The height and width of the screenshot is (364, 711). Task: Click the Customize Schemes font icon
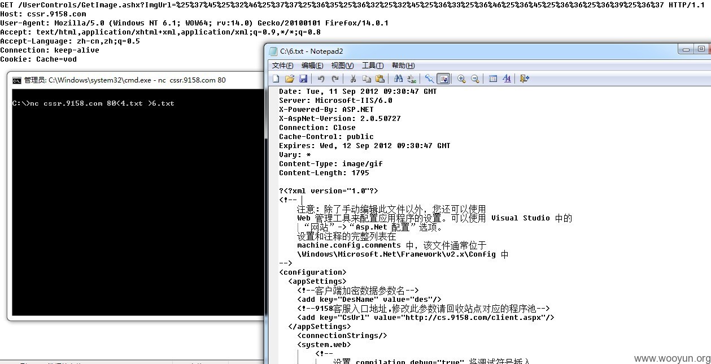click(507, 79)
